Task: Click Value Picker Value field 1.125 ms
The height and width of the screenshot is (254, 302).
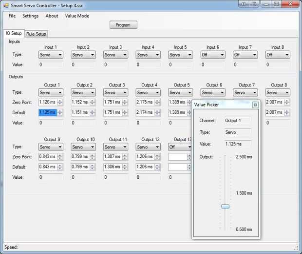Action: tap(238, 144)
